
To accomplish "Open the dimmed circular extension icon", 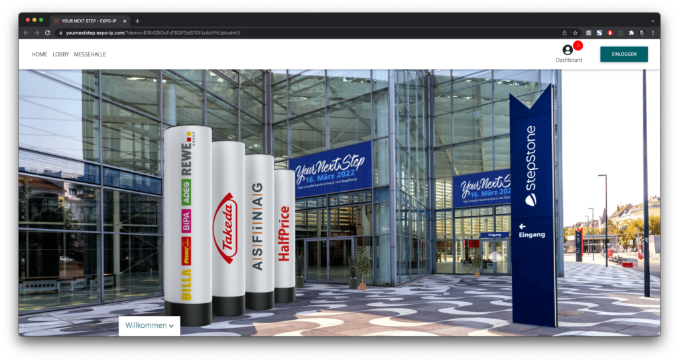I will click(x=621, y=33).
